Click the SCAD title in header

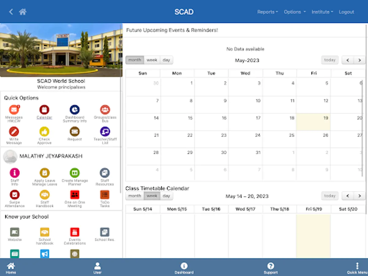pos(184,12)
